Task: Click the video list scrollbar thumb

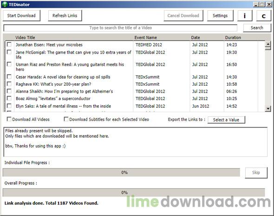Action: click(268, 48)
